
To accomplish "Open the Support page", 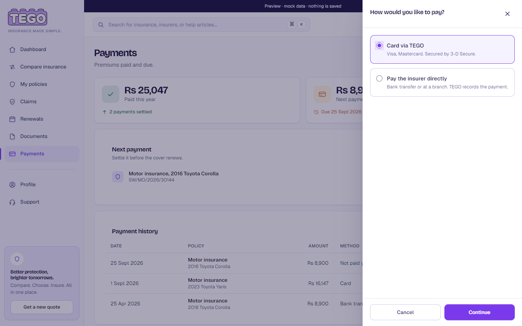I will (x=42, y=202).
